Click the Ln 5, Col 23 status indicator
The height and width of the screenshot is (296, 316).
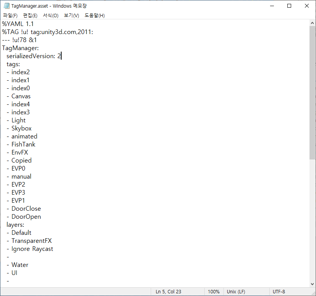point(168,291)
